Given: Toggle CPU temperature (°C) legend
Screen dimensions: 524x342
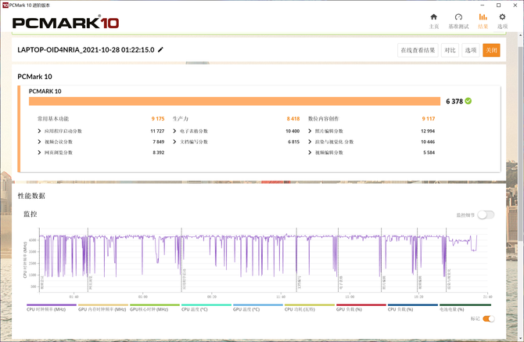Looking at the screenshot, I should coord(206,308).
